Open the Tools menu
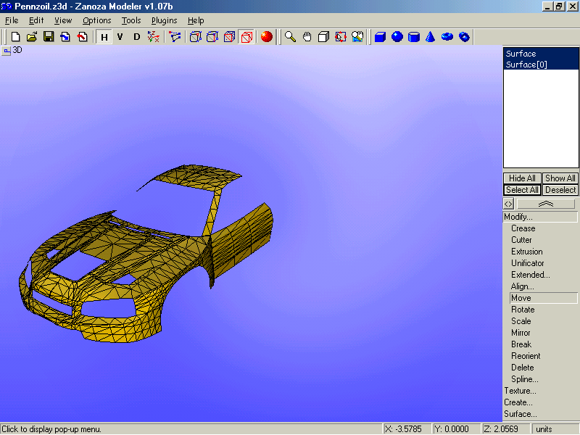The height and width of the screenshot is (435, 580). pos(131,20)
